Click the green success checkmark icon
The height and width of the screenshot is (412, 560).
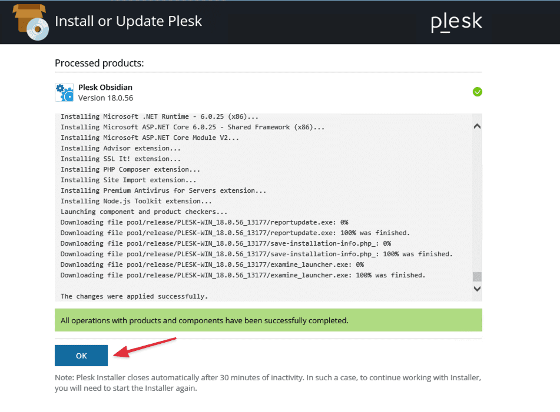477,92
